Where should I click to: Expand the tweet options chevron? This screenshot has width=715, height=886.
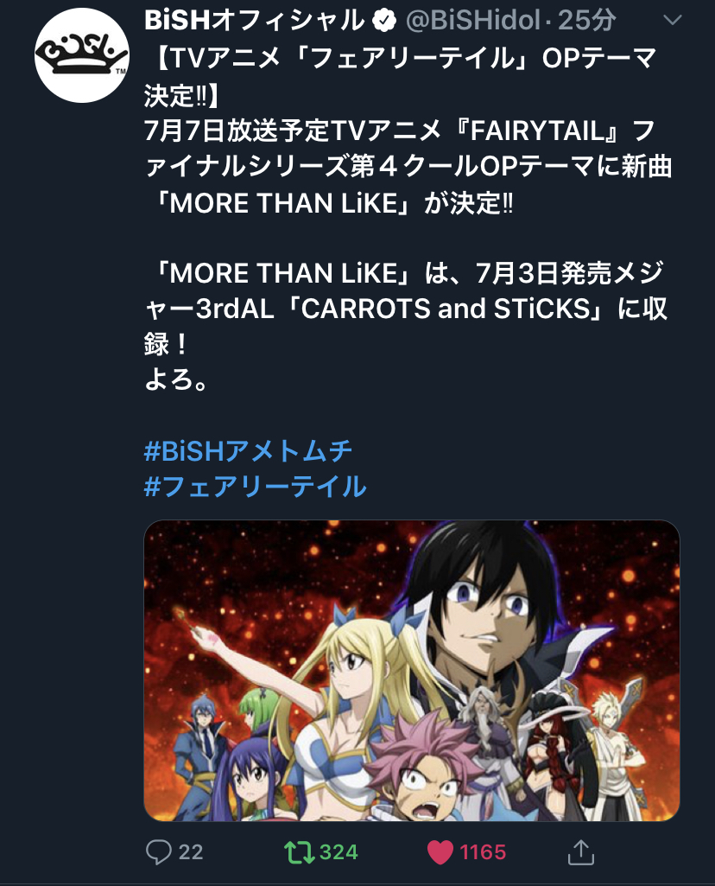[x=672, y=21]
